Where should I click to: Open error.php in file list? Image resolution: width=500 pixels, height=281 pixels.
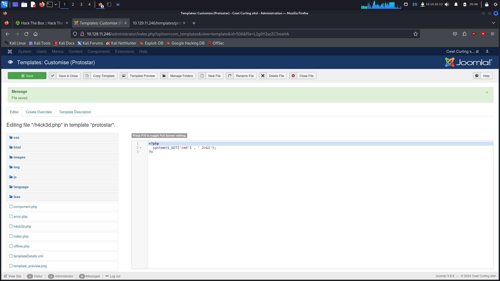(20, 217)
